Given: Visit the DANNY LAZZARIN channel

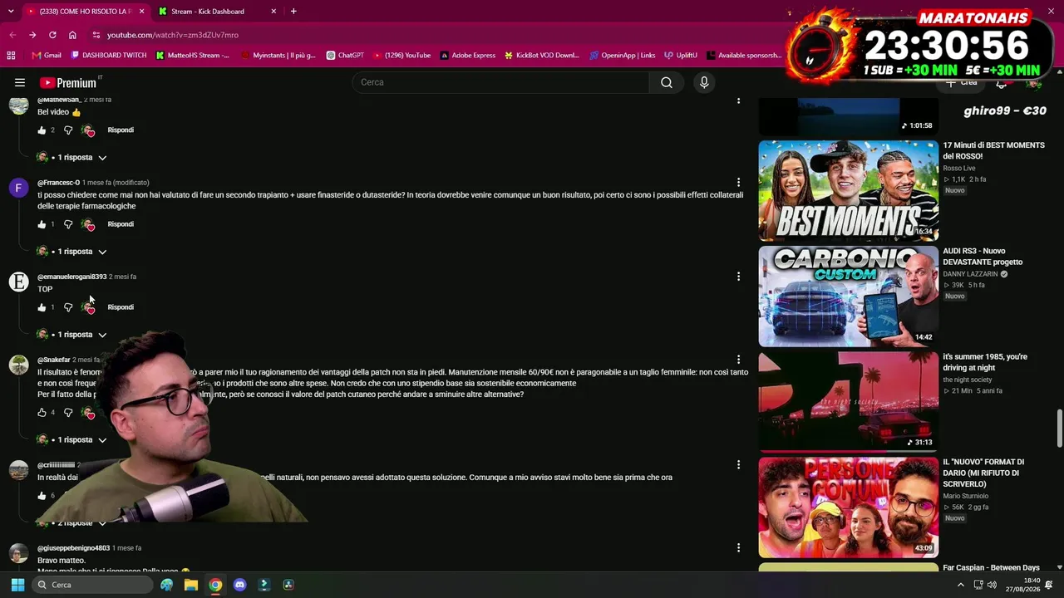Looking at the screenshot, I should click(970, 274).
